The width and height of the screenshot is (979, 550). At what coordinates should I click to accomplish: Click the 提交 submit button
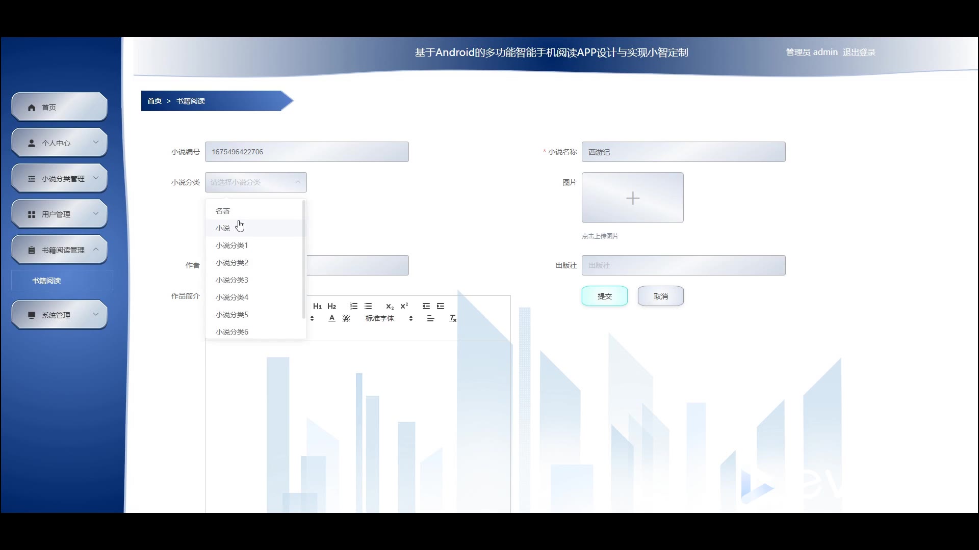pos(604,296)
